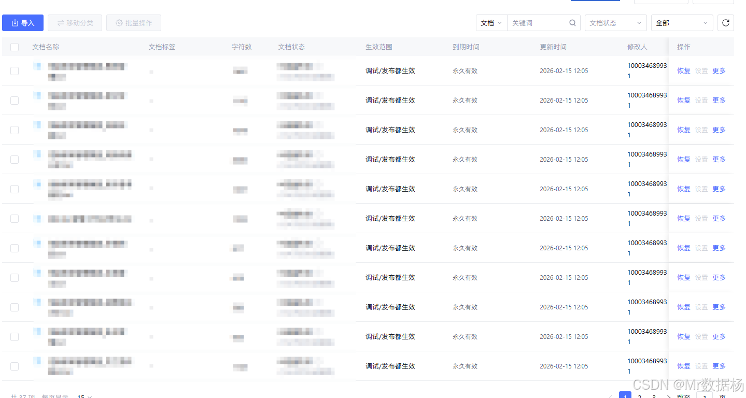This screenshot has width=746, height=398.
Task: Check the first document row's checkbox
Action: [x=15, y=71]
